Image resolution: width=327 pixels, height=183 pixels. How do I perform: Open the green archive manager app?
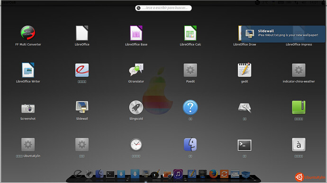click(299, 107)
